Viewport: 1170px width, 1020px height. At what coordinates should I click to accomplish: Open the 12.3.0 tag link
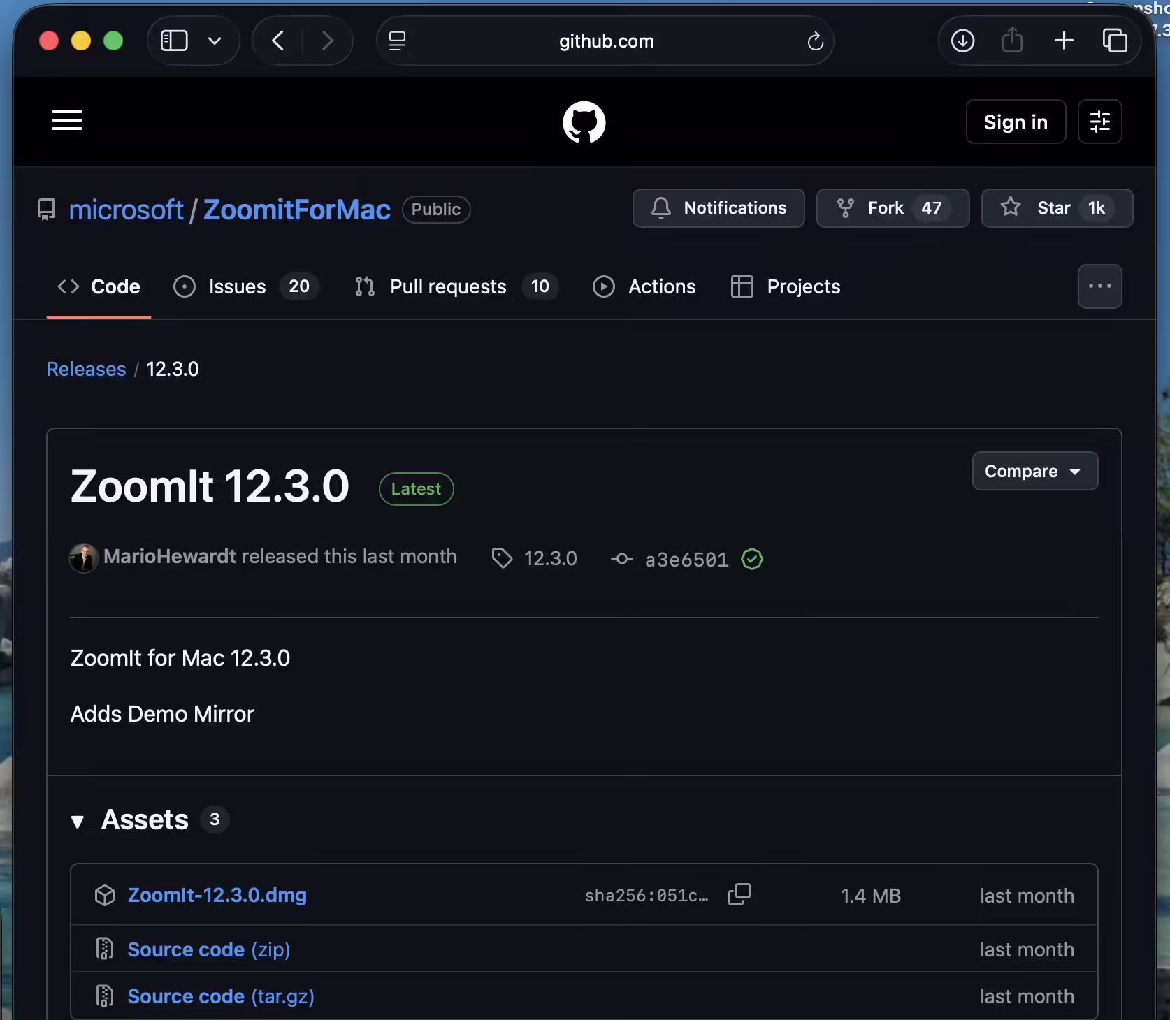[535, 558]
